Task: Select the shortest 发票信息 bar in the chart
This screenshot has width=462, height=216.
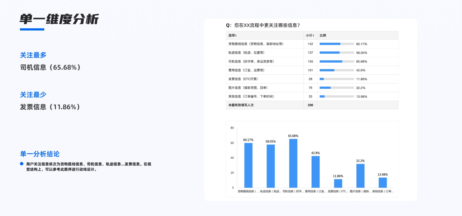Action: (x=338, y=183)
